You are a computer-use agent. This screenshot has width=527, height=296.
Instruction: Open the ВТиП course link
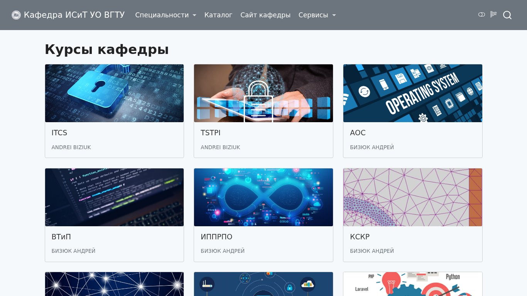click(x=61, y=237)
